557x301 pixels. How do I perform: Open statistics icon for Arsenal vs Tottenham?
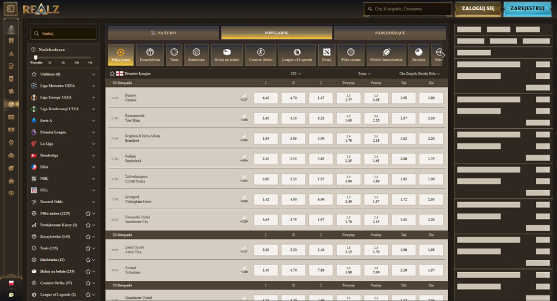pos(244,268)
